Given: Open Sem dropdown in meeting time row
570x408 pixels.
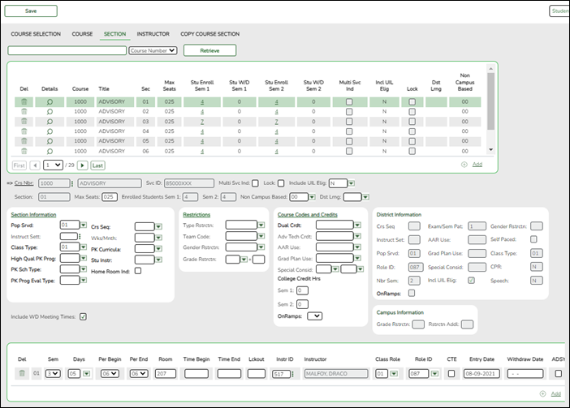Looking at the screenshot, I should click(x=53, y=373).
